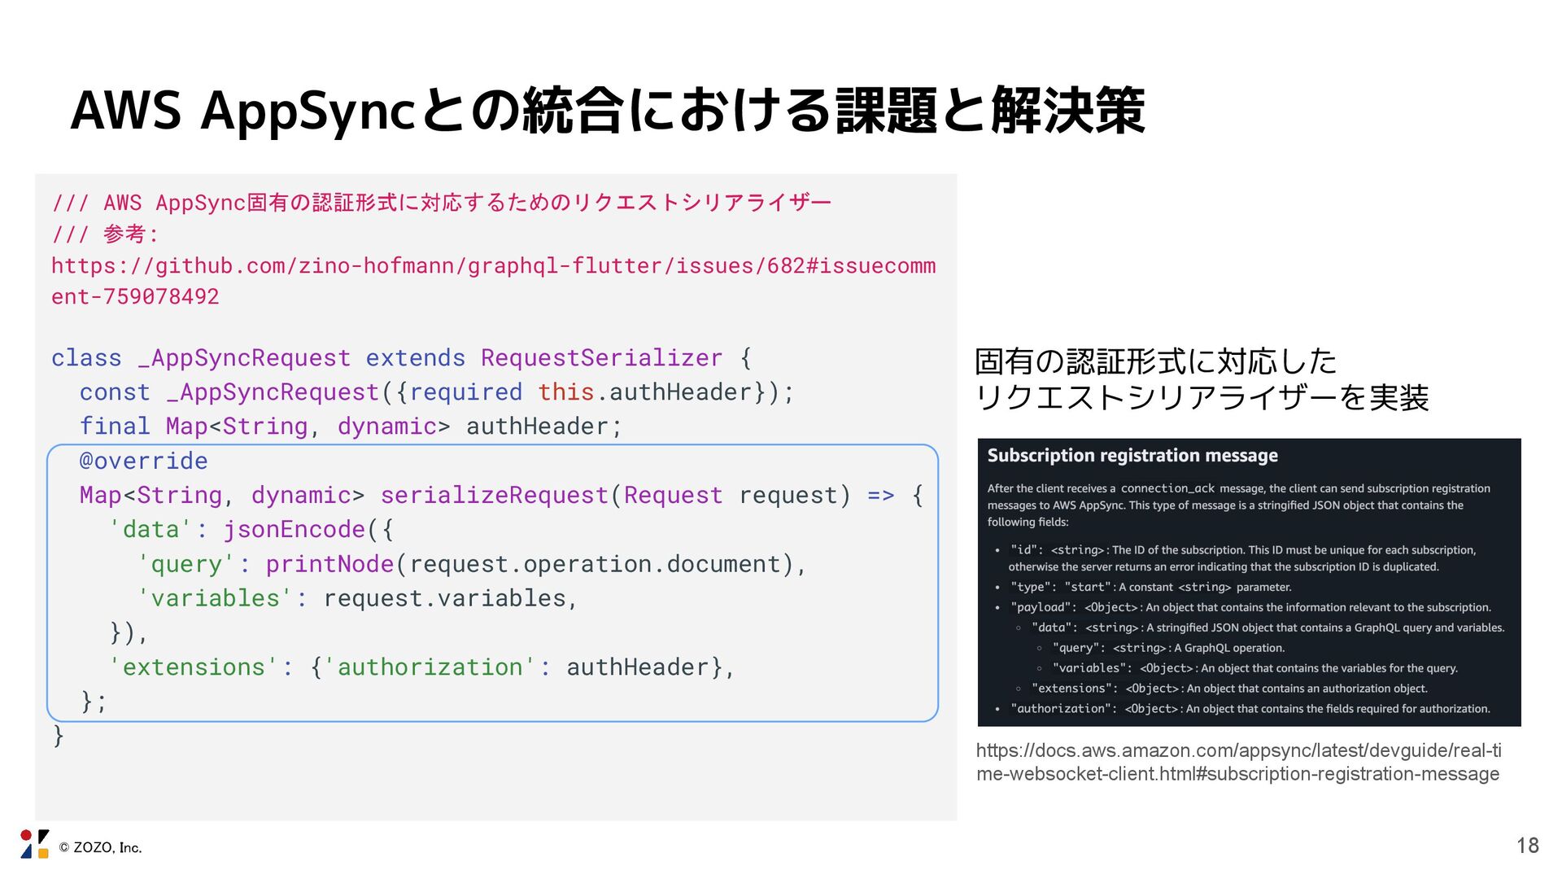
Task: Click the jsonEncode call in the code
Action: [294, 530]
